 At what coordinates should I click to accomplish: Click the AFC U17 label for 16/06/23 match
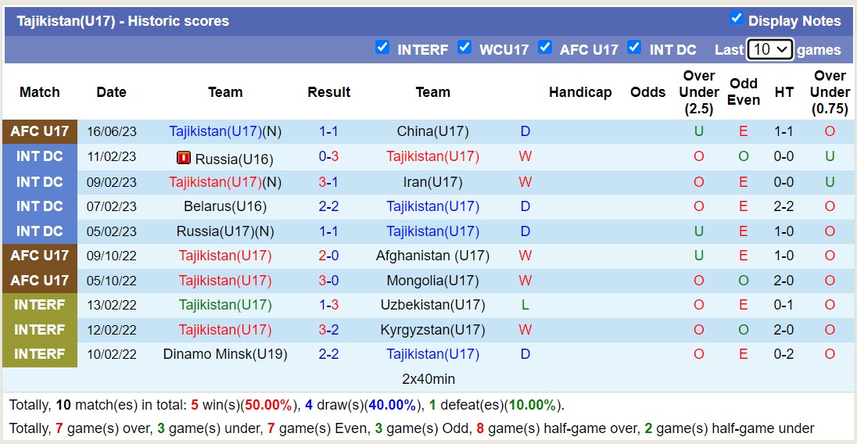pyautogui.click(x=40, y=131)
